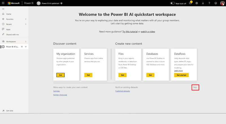The image size is (226, 124).
Task: Click the Download arrow icon
Action: 203,3
